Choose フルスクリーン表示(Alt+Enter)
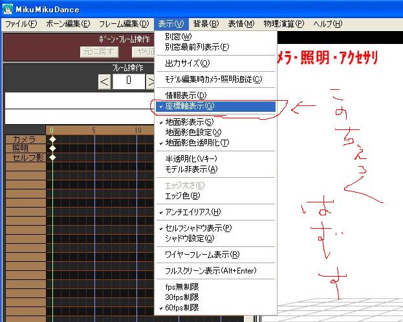The width and height of the screenshot is (403, 322). pyautogui.click(x=216, y=271)
